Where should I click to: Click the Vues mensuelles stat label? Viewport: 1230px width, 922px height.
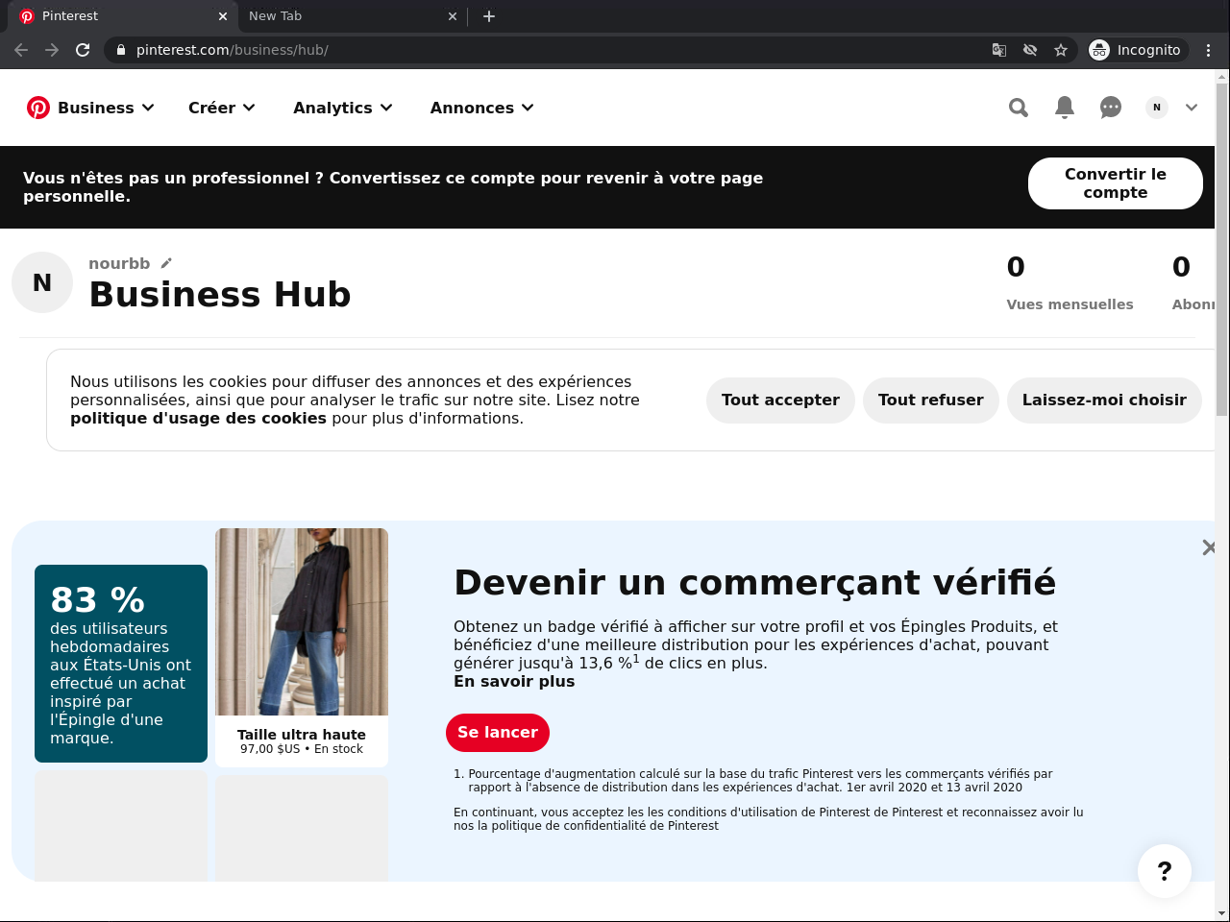pos(1070,304)
